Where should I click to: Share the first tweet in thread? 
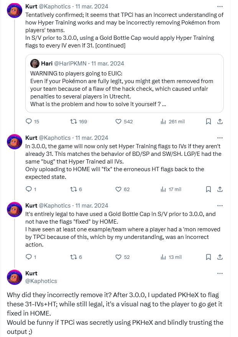[x=220, y=121]
